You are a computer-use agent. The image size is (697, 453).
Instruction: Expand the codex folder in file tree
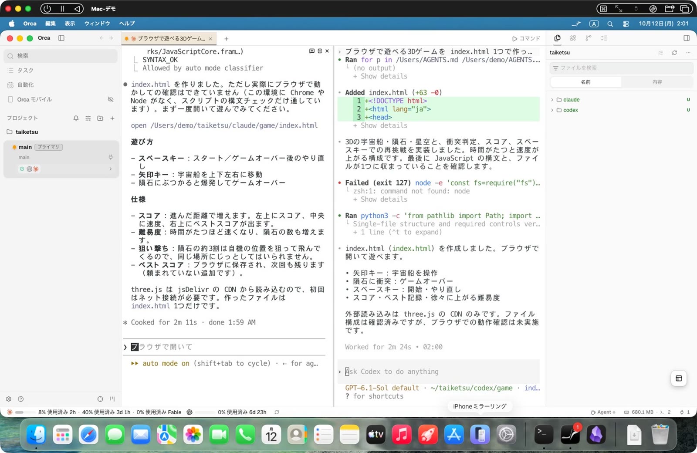tap(552, 110)
